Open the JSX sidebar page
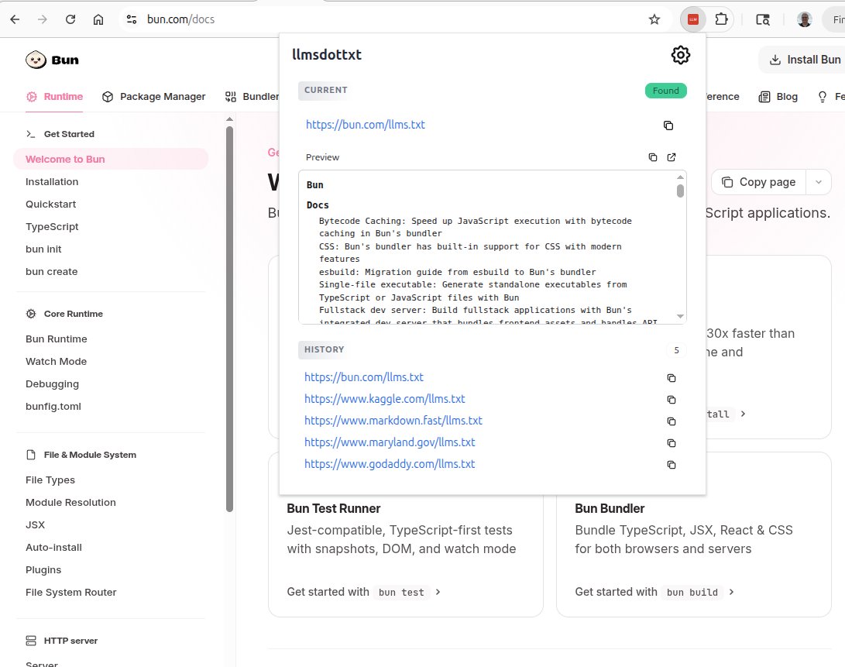 click(x=35, y=525)
